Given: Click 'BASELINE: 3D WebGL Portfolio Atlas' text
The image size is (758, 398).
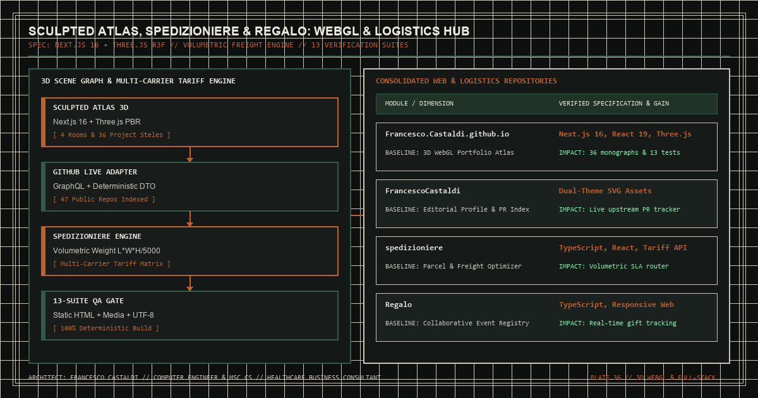Looking at the screenshot, I should tap(450, 153).
